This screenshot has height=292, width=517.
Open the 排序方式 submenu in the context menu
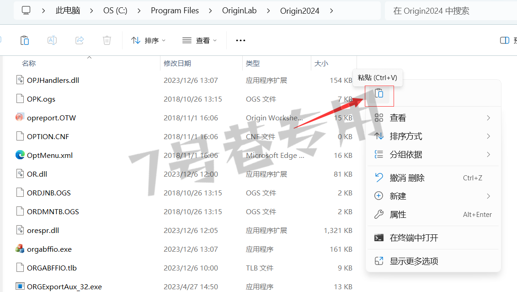[x=433, y=136]
